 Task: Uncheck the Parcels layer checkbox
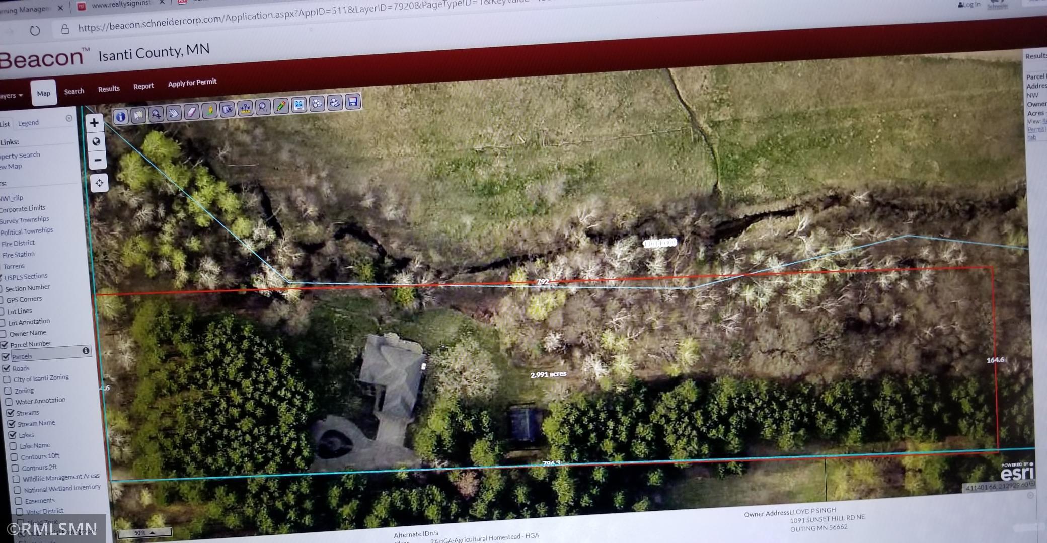tap(6, 357)
